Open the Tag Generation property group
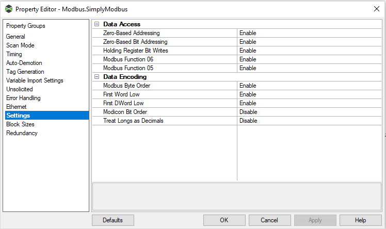Screen dimensions: 386x229 pyautogui.click(x=25, y=72)
